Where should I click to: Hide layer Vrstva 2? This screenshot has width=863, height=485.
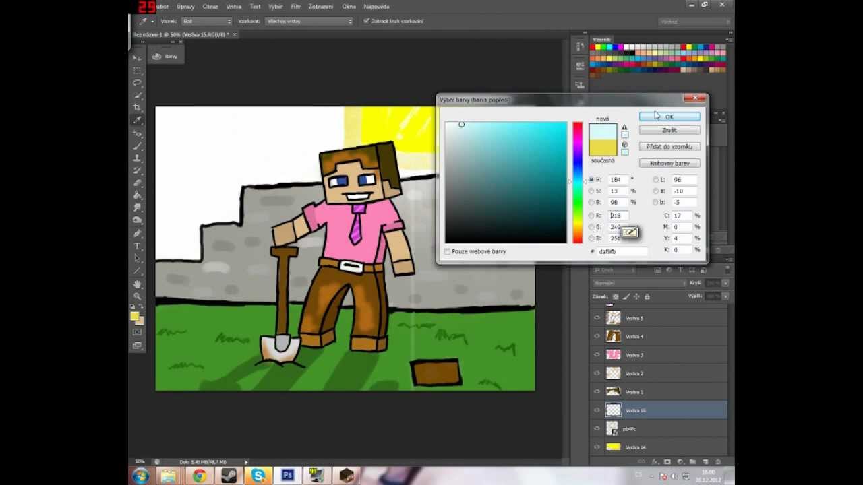[597, 373]
